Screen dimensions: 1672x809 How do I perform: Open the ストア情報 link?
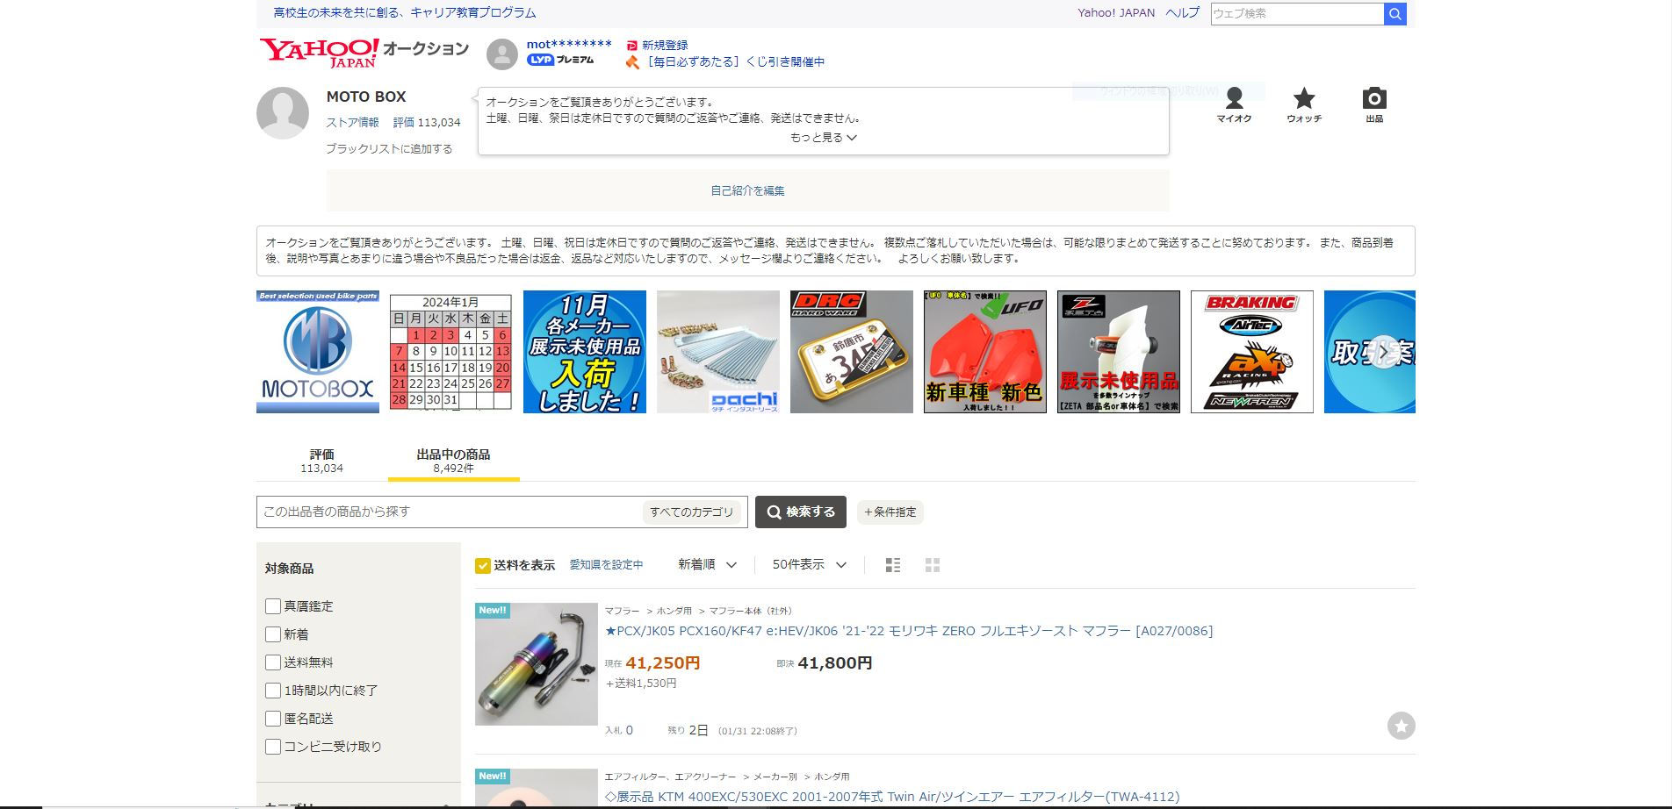pyautogui.click(x=353, y=123)
